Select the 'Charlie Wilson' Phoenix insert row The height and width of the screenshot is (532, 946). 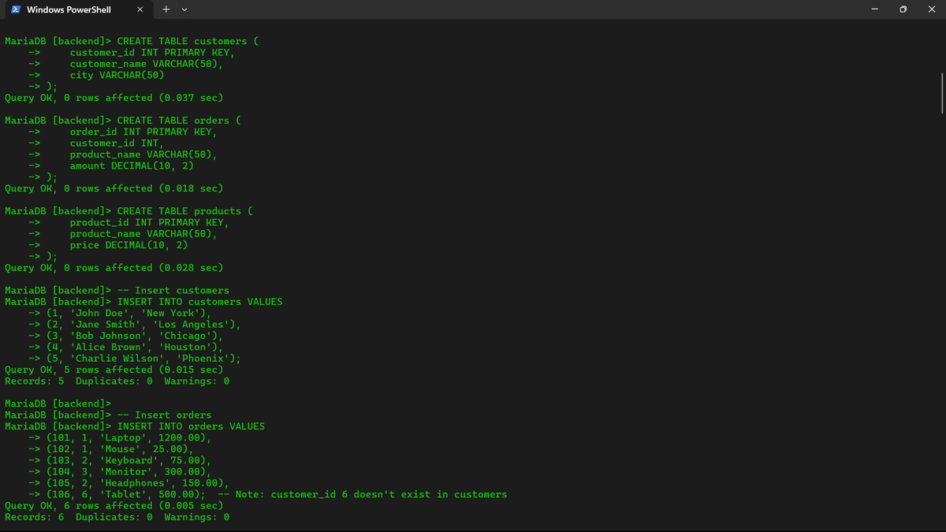(134, 358)
